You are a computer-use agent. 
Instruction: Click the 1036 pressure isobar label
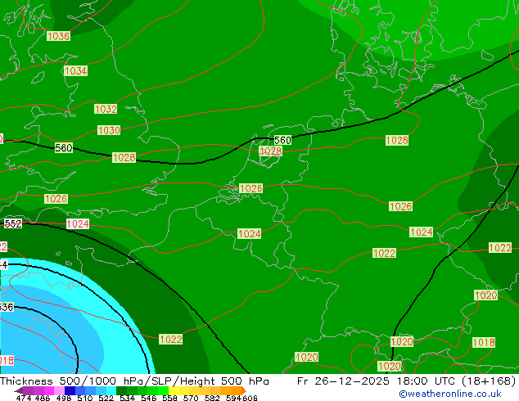[58, 36]
